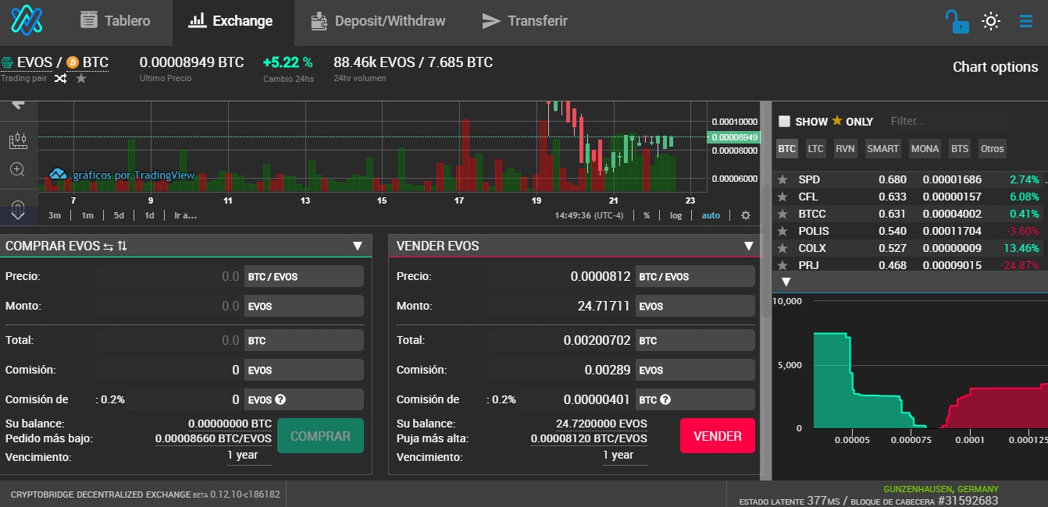Open Chart options
Image resolution: width=1048 pixels, height=507 pixels.
(995, 67)
